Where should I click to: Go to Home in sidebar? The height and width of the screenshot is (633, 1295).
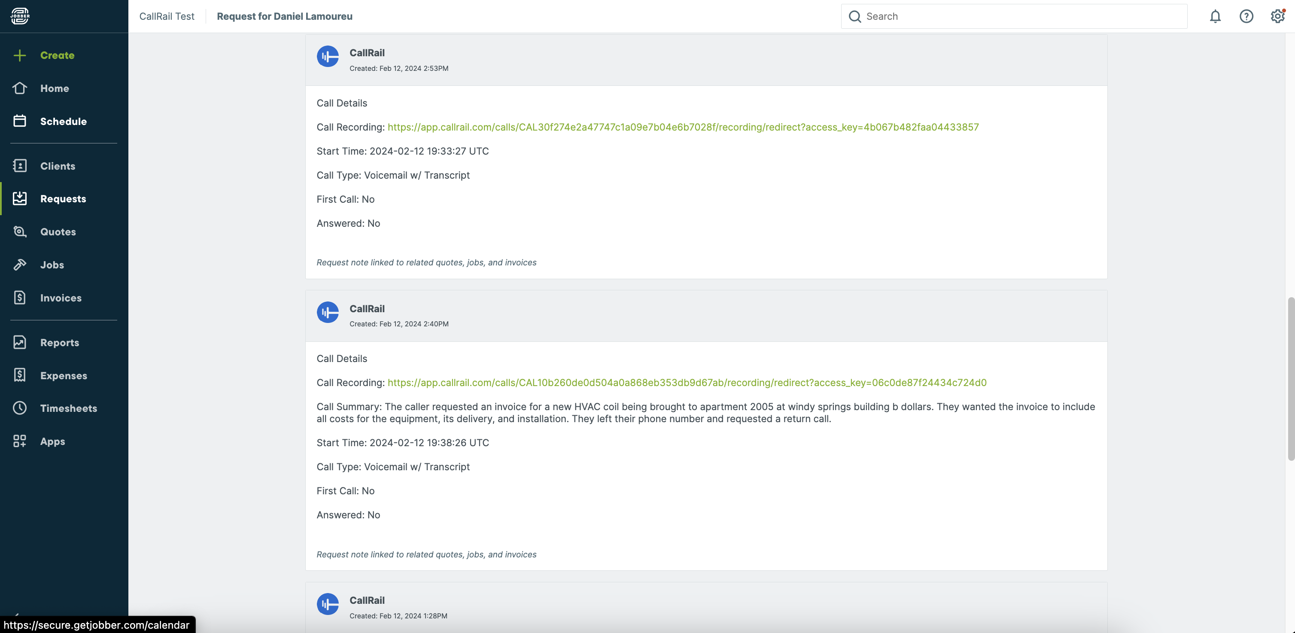(x=54, y=88)
